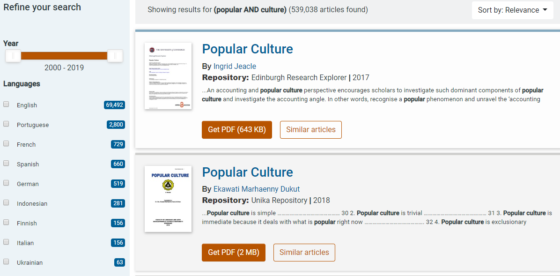Toggle the German language checkbox
Viewport: 560px width, 276px height.
(7, 183)
